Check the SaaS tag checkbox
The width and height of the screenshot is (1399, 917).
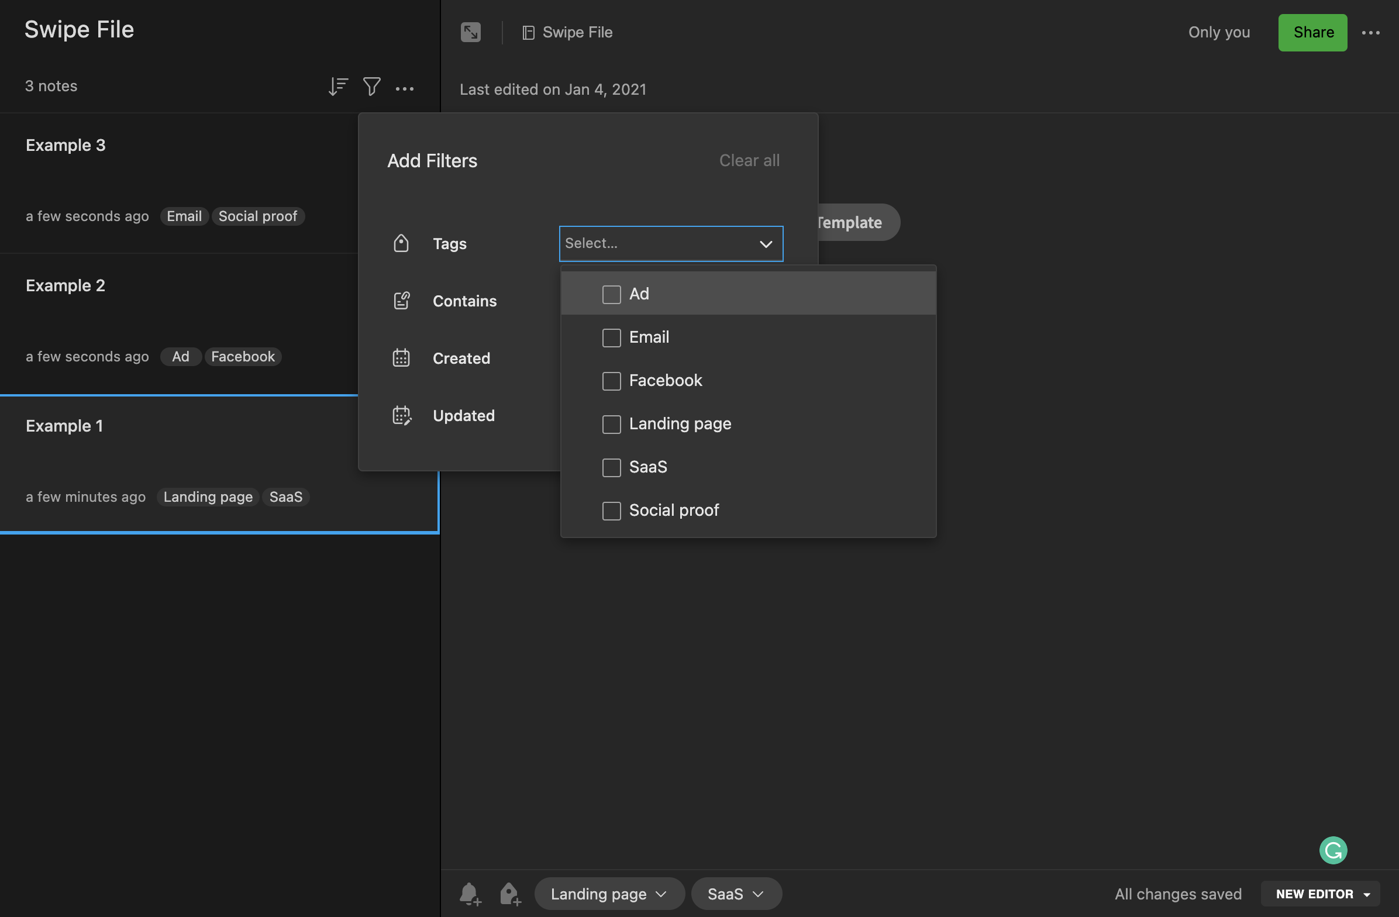tap(611, 467)
